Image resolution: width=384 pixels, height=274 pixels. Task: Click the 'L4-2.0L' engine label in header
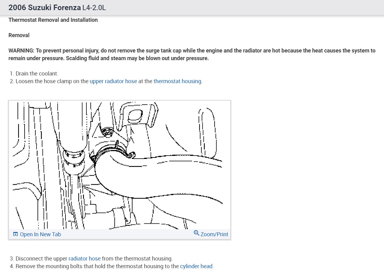pyautogui.click(x=94, y=8)
